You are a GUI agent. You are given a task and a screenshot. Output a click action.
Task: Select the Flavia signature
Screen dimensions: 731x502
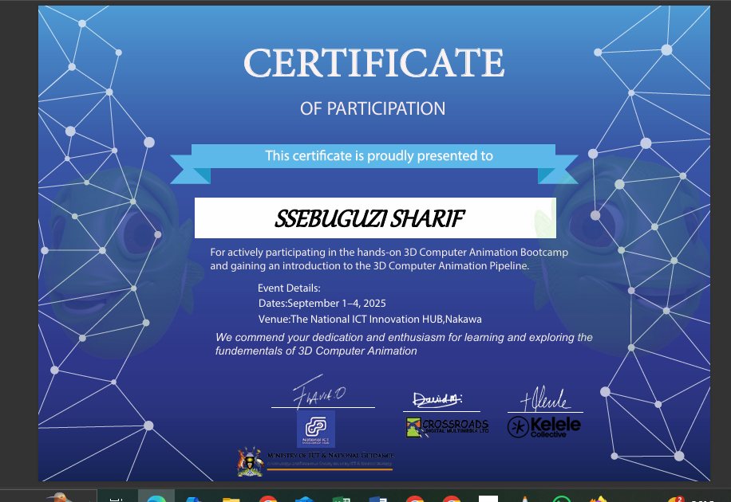(x=318, y=392)
